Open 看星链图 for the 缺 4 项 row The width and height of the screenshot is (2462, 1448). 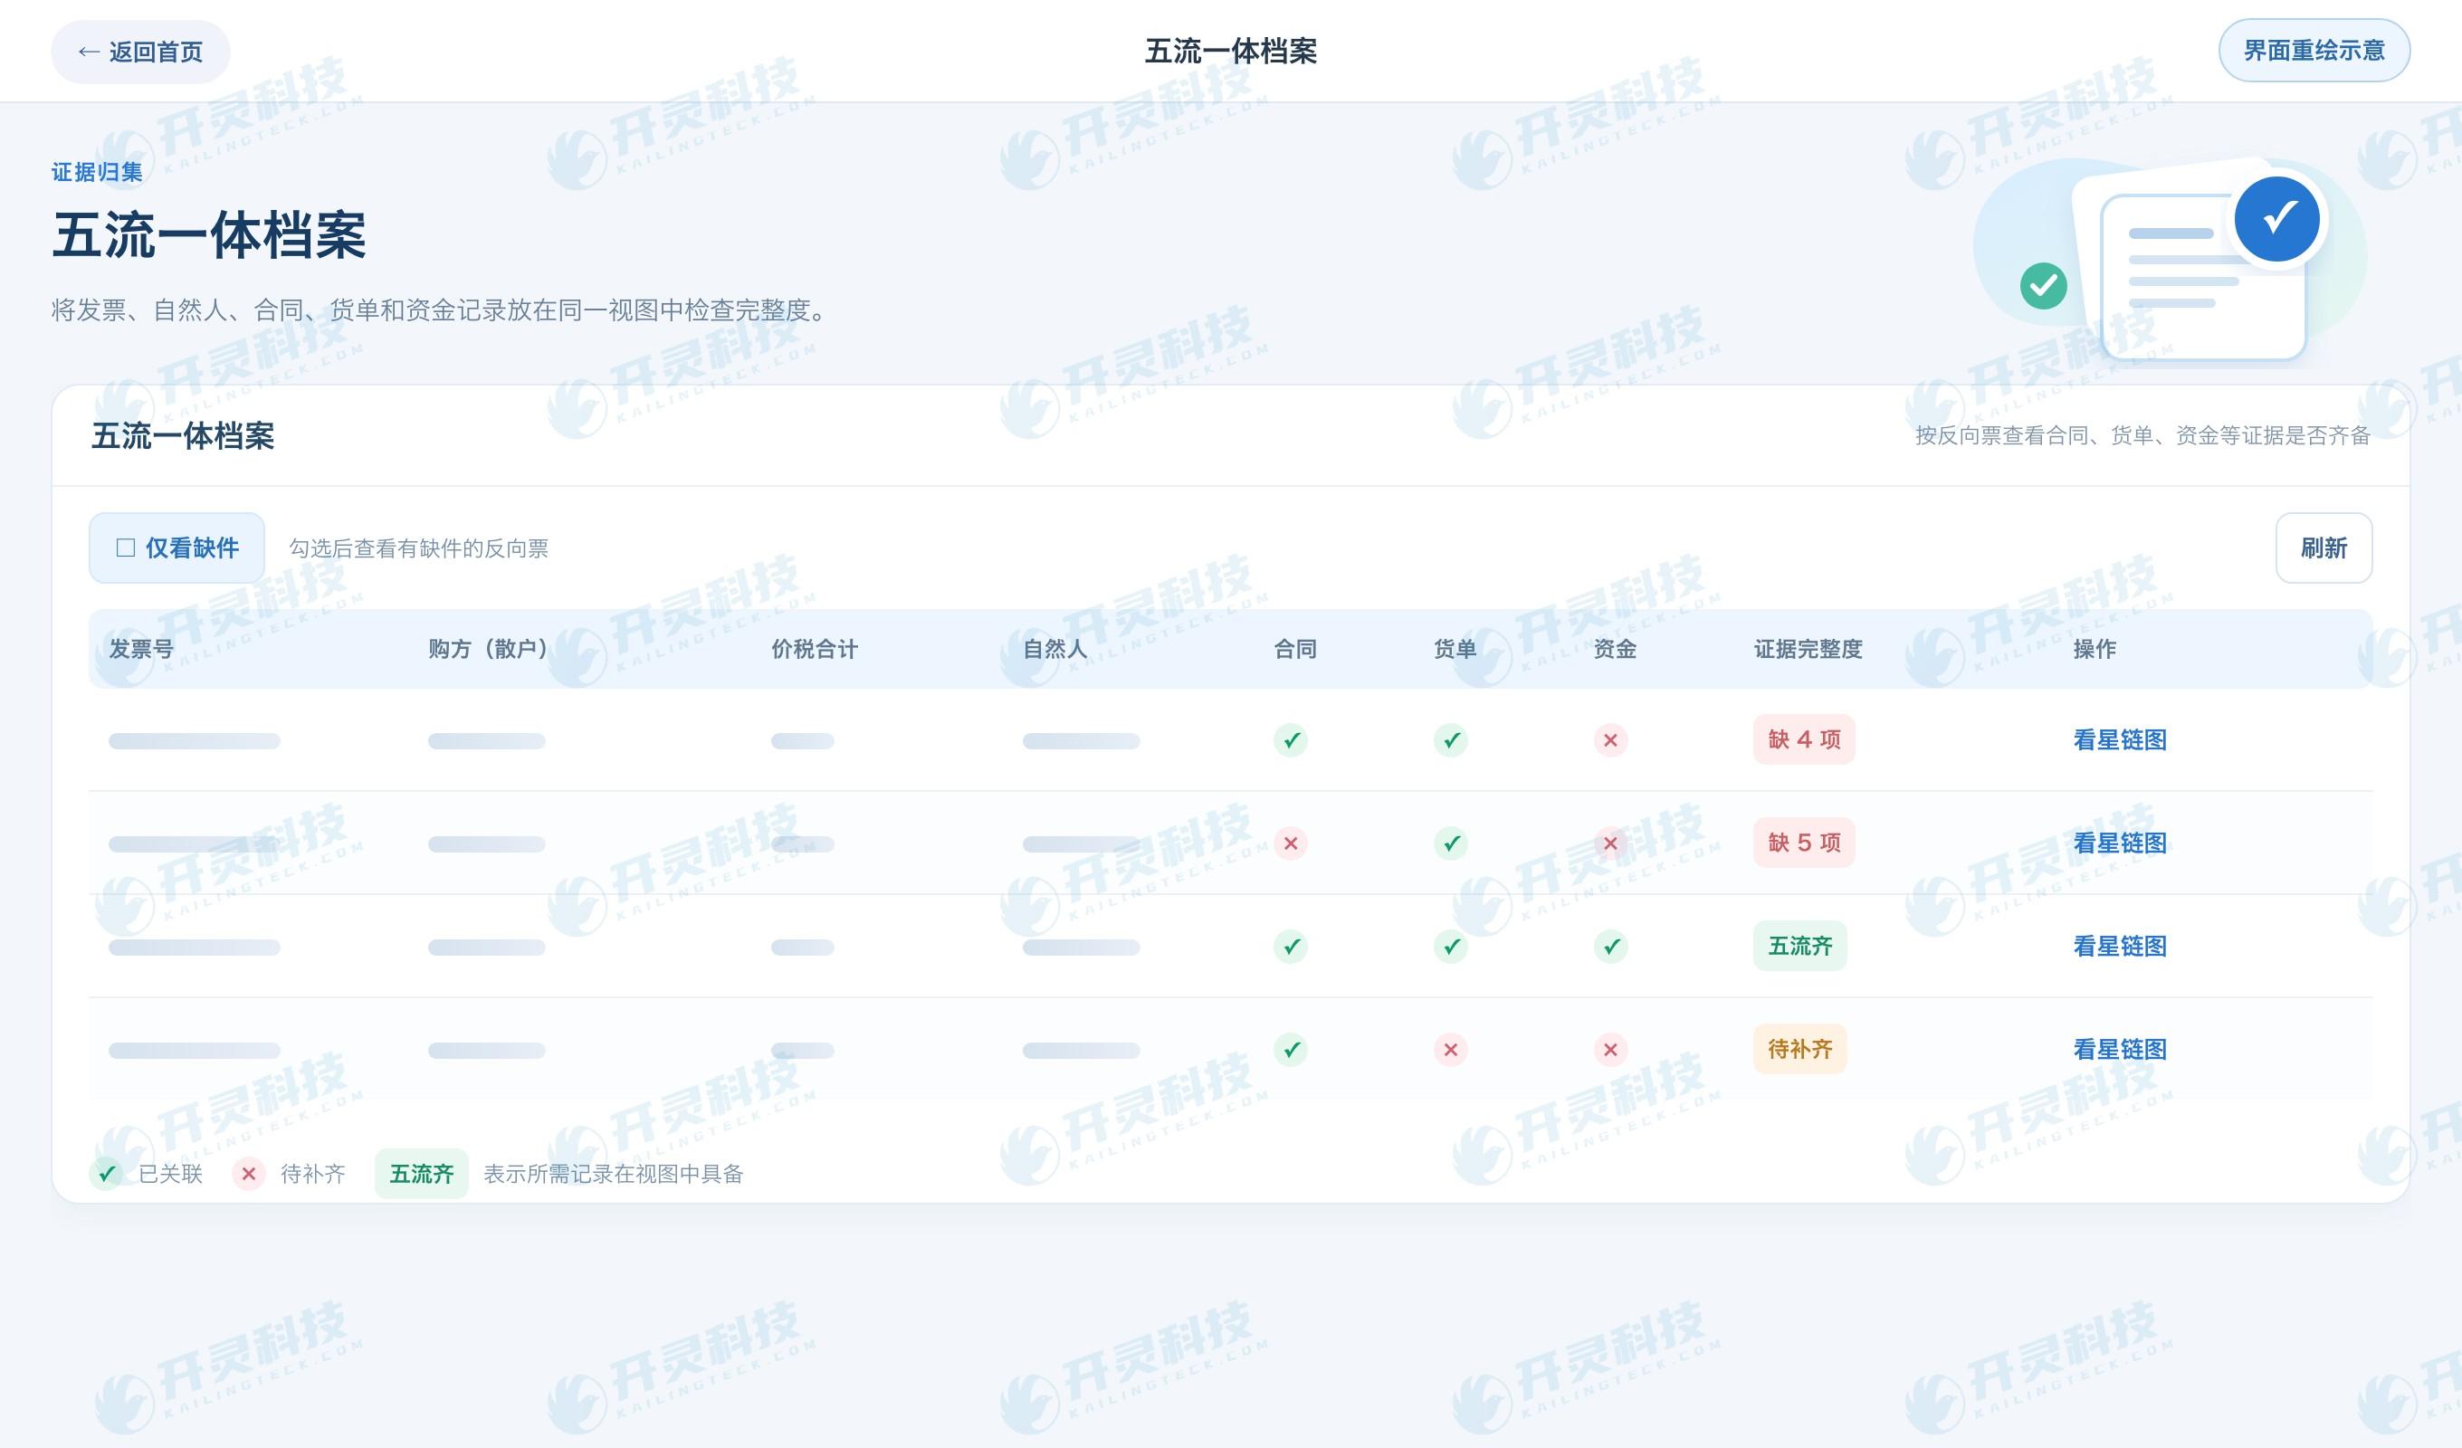click(x=2119, y=740)
